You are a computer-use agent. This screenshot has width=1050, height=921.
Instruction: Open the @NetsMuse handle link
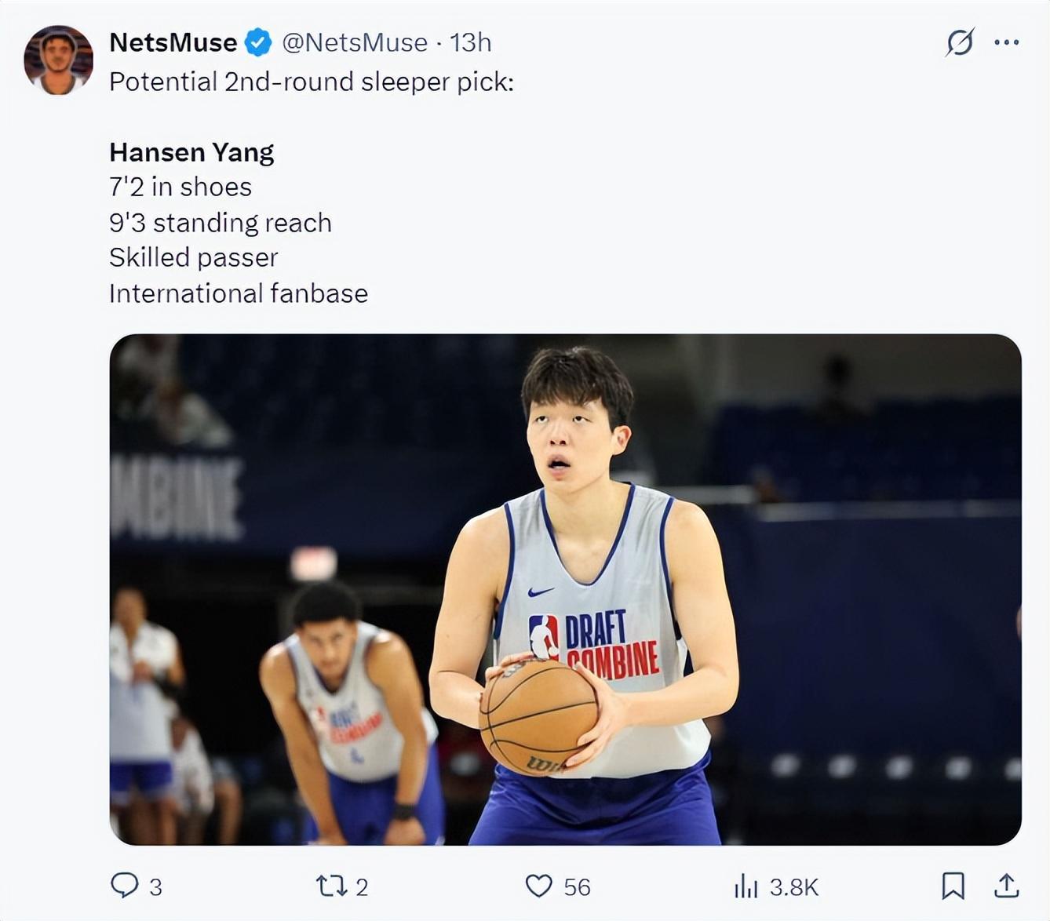pos(355,42)
